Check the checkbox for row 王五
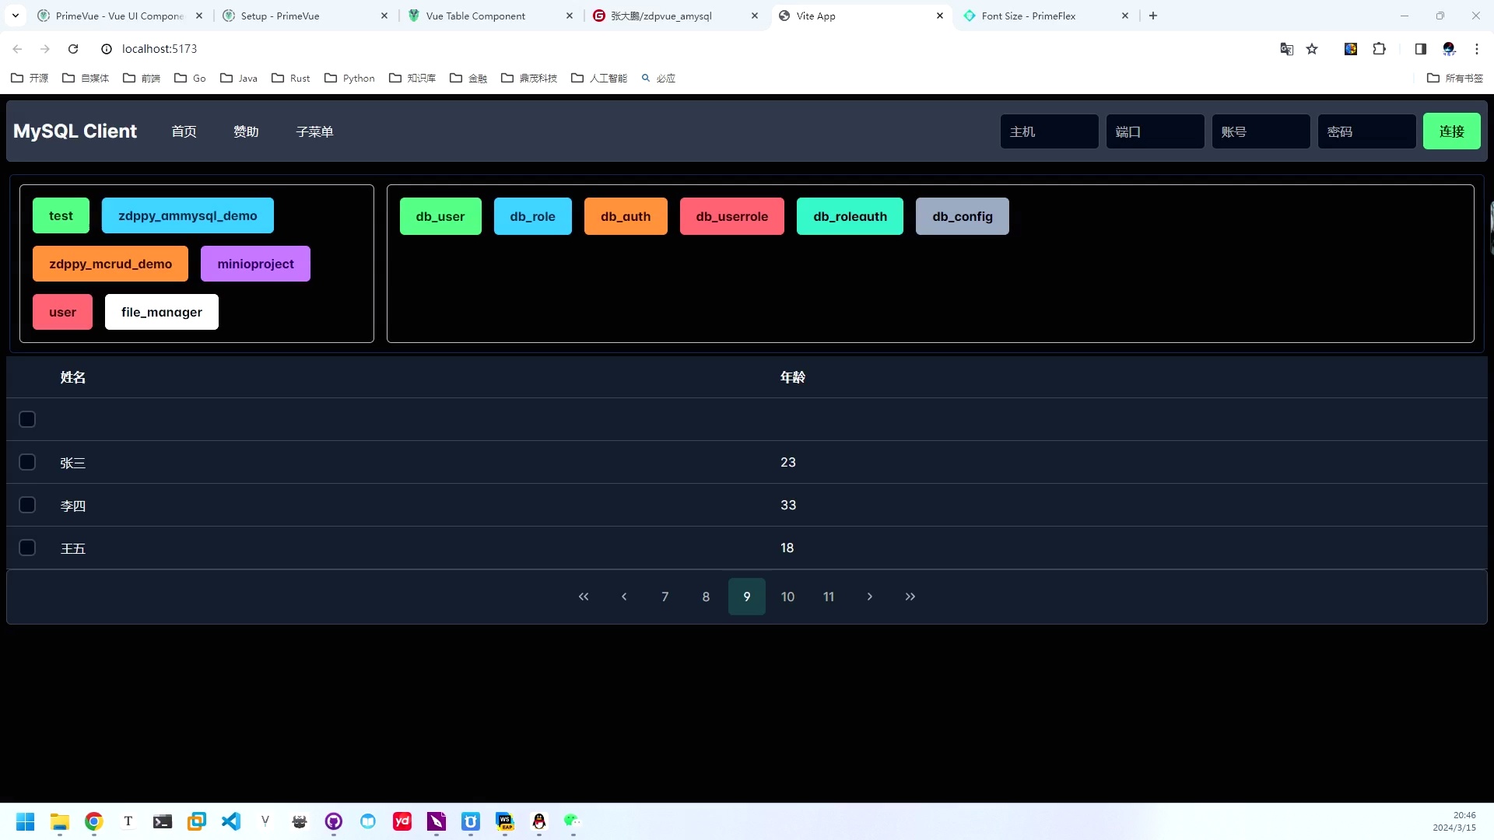The height and width of the screenshot is (840, 1494). point(27,547)
